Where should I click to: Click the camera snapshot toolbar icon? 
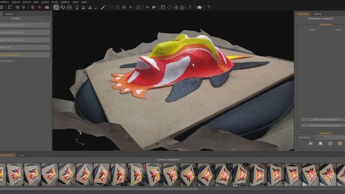pos(47,7)
